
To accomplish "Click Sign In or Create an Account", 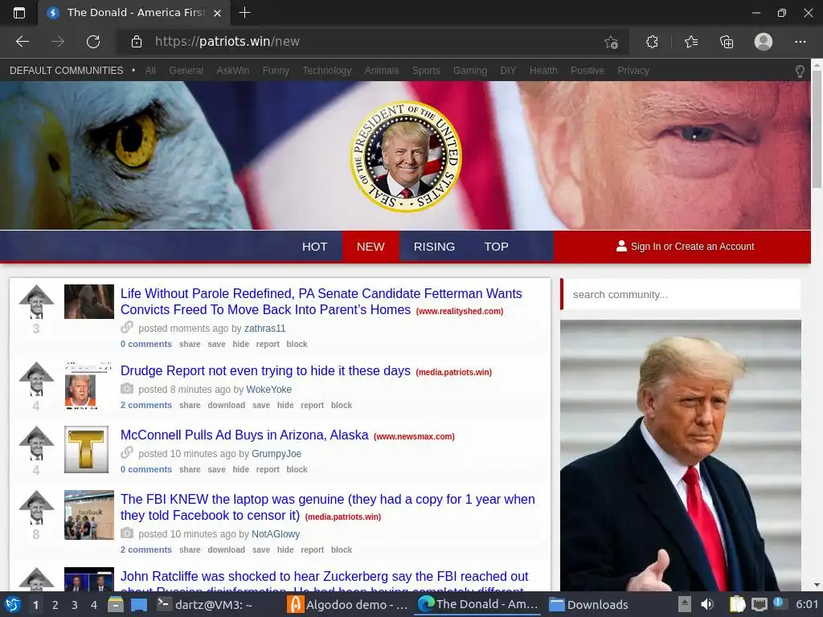I will pyautogui.click(x=685, y=247).
